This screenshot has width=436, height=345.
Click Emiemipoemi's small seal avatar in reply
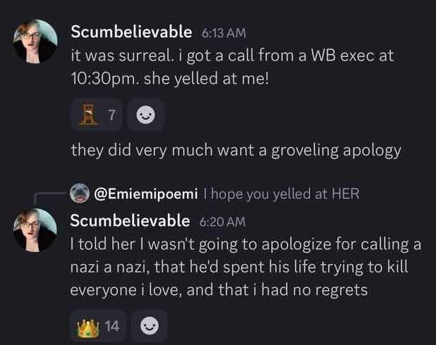point(80,193)
